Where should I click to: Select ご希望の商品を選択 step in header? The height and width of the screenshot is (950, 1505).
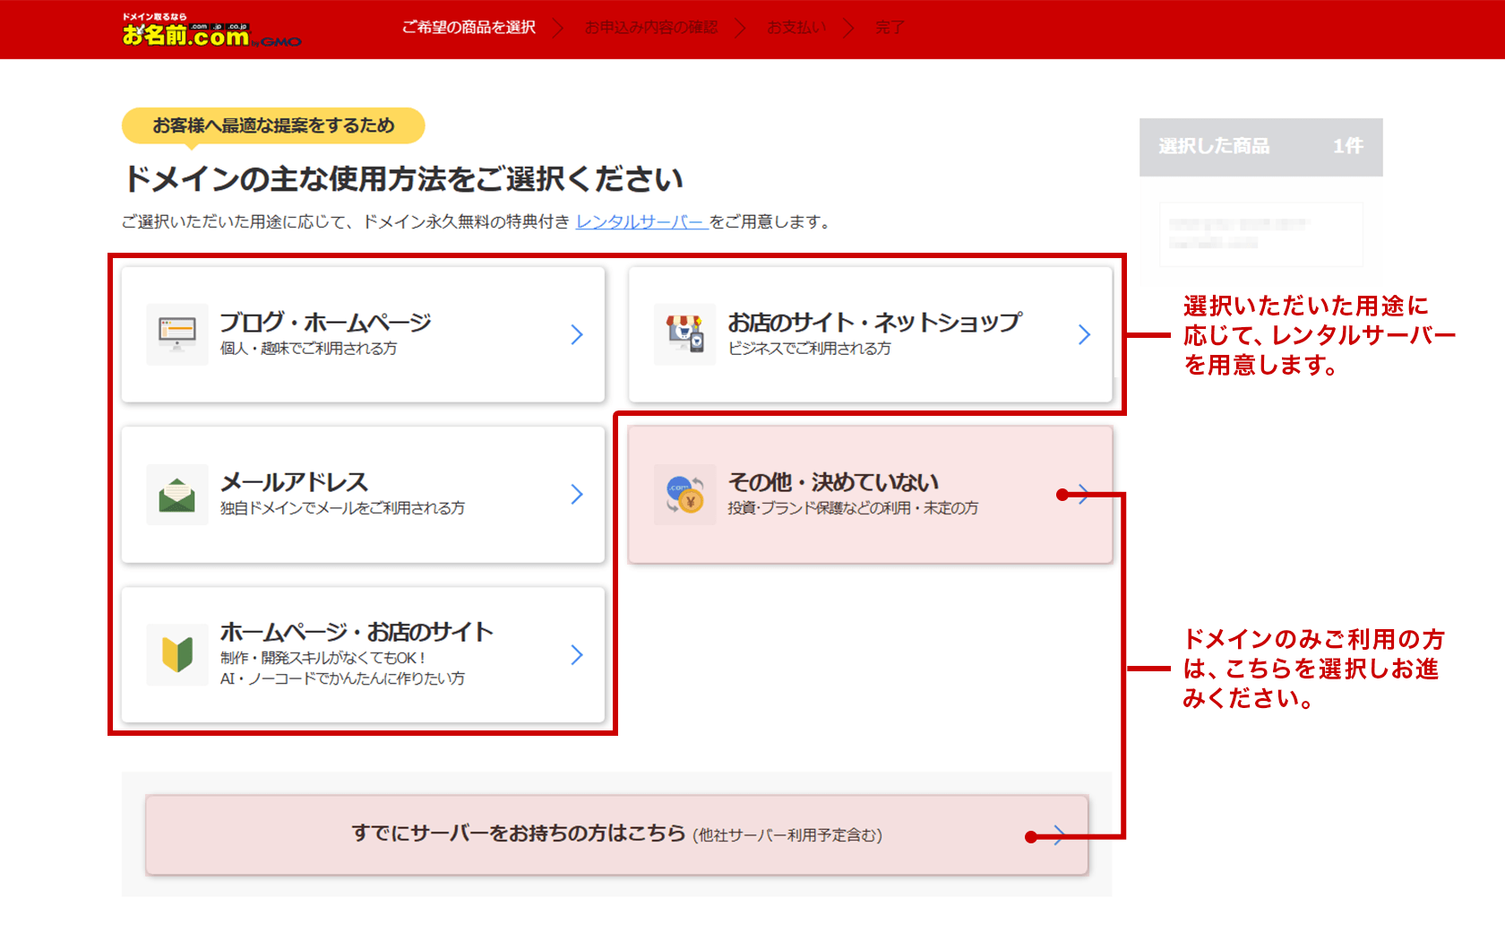[469, 28]
